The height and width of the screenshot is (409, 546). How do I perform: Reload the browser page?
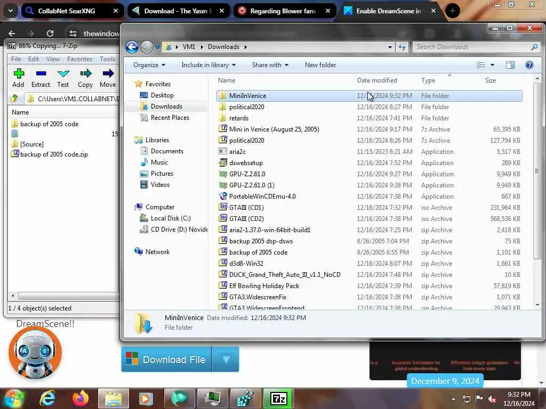coord(50,34)
